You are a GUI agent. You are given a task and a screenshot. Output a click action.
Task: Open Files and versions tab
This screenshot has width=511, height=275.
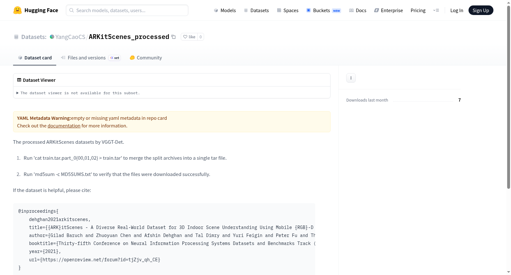[91, 58]
